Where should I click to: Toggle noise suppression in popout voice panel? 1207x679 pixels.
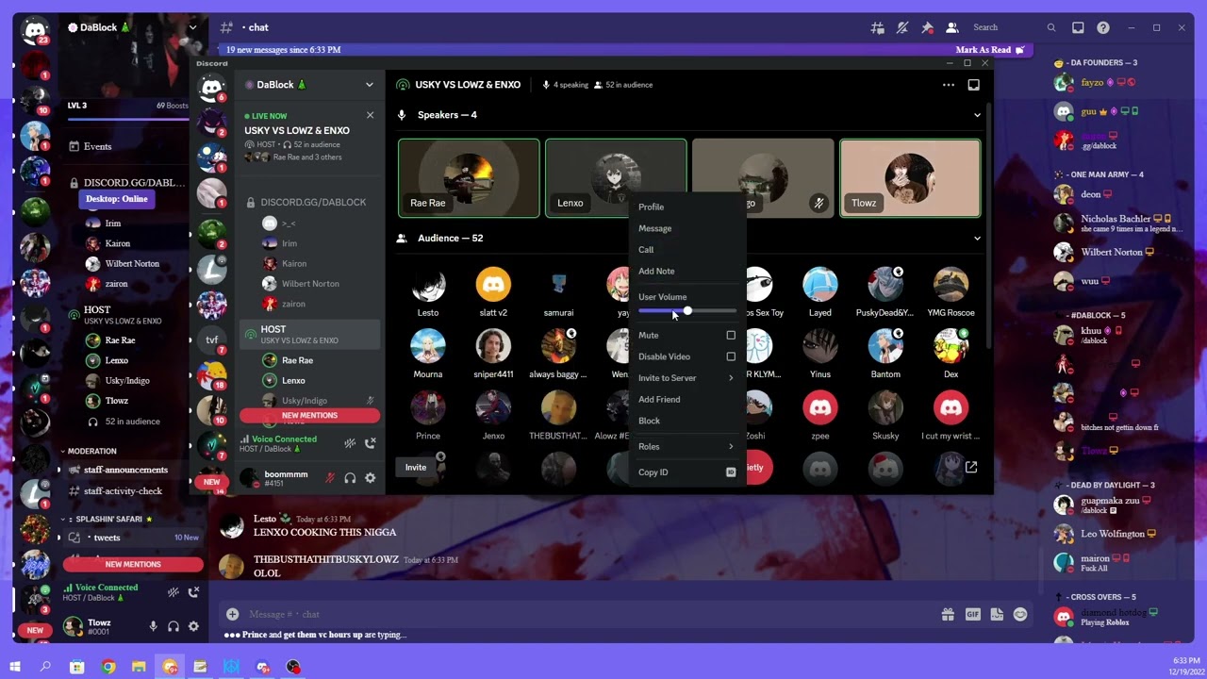pos(350,443)
